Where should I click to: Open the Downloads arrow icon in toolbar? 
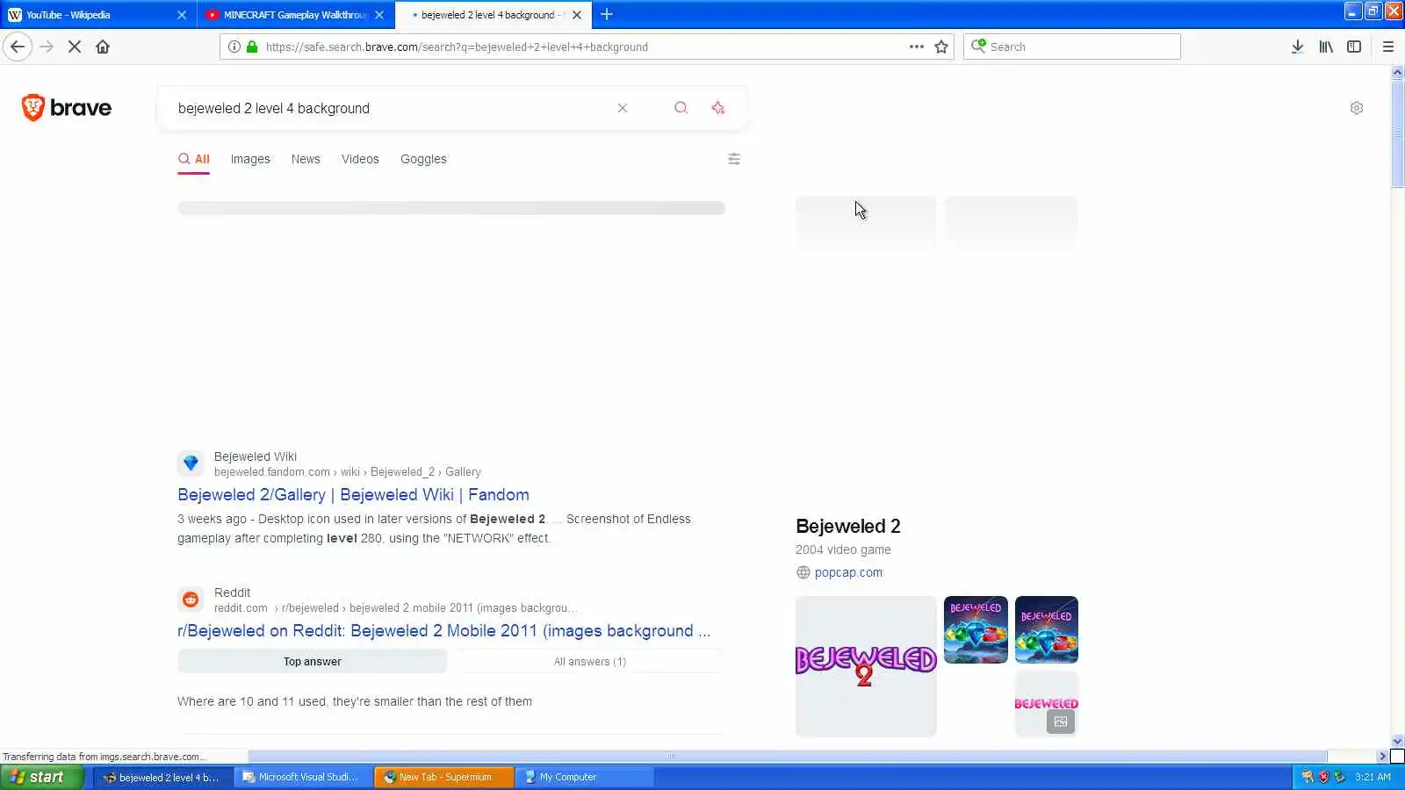click(1297, 47)
